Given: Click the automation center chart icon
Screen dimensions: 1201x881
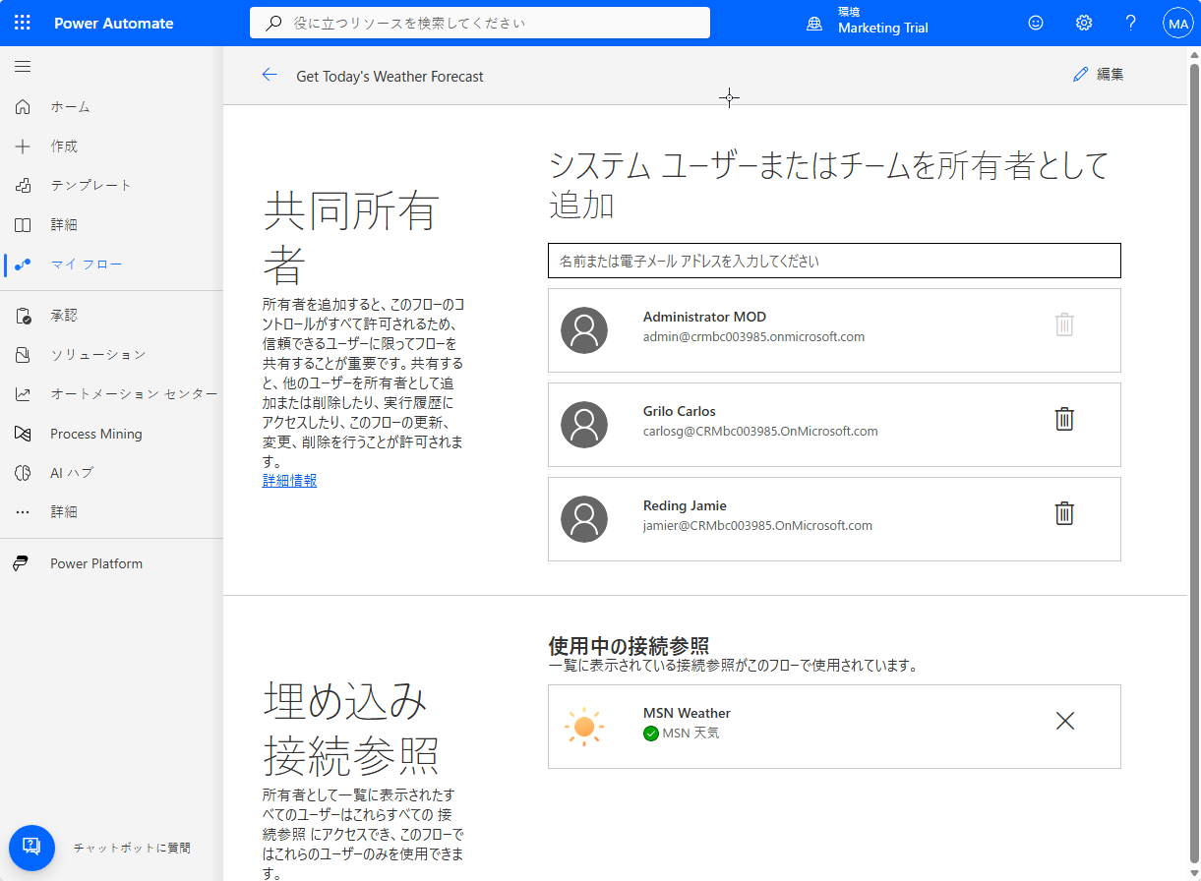Looking at the screenshot, I should pyautogui.click(x=23, y=394).
